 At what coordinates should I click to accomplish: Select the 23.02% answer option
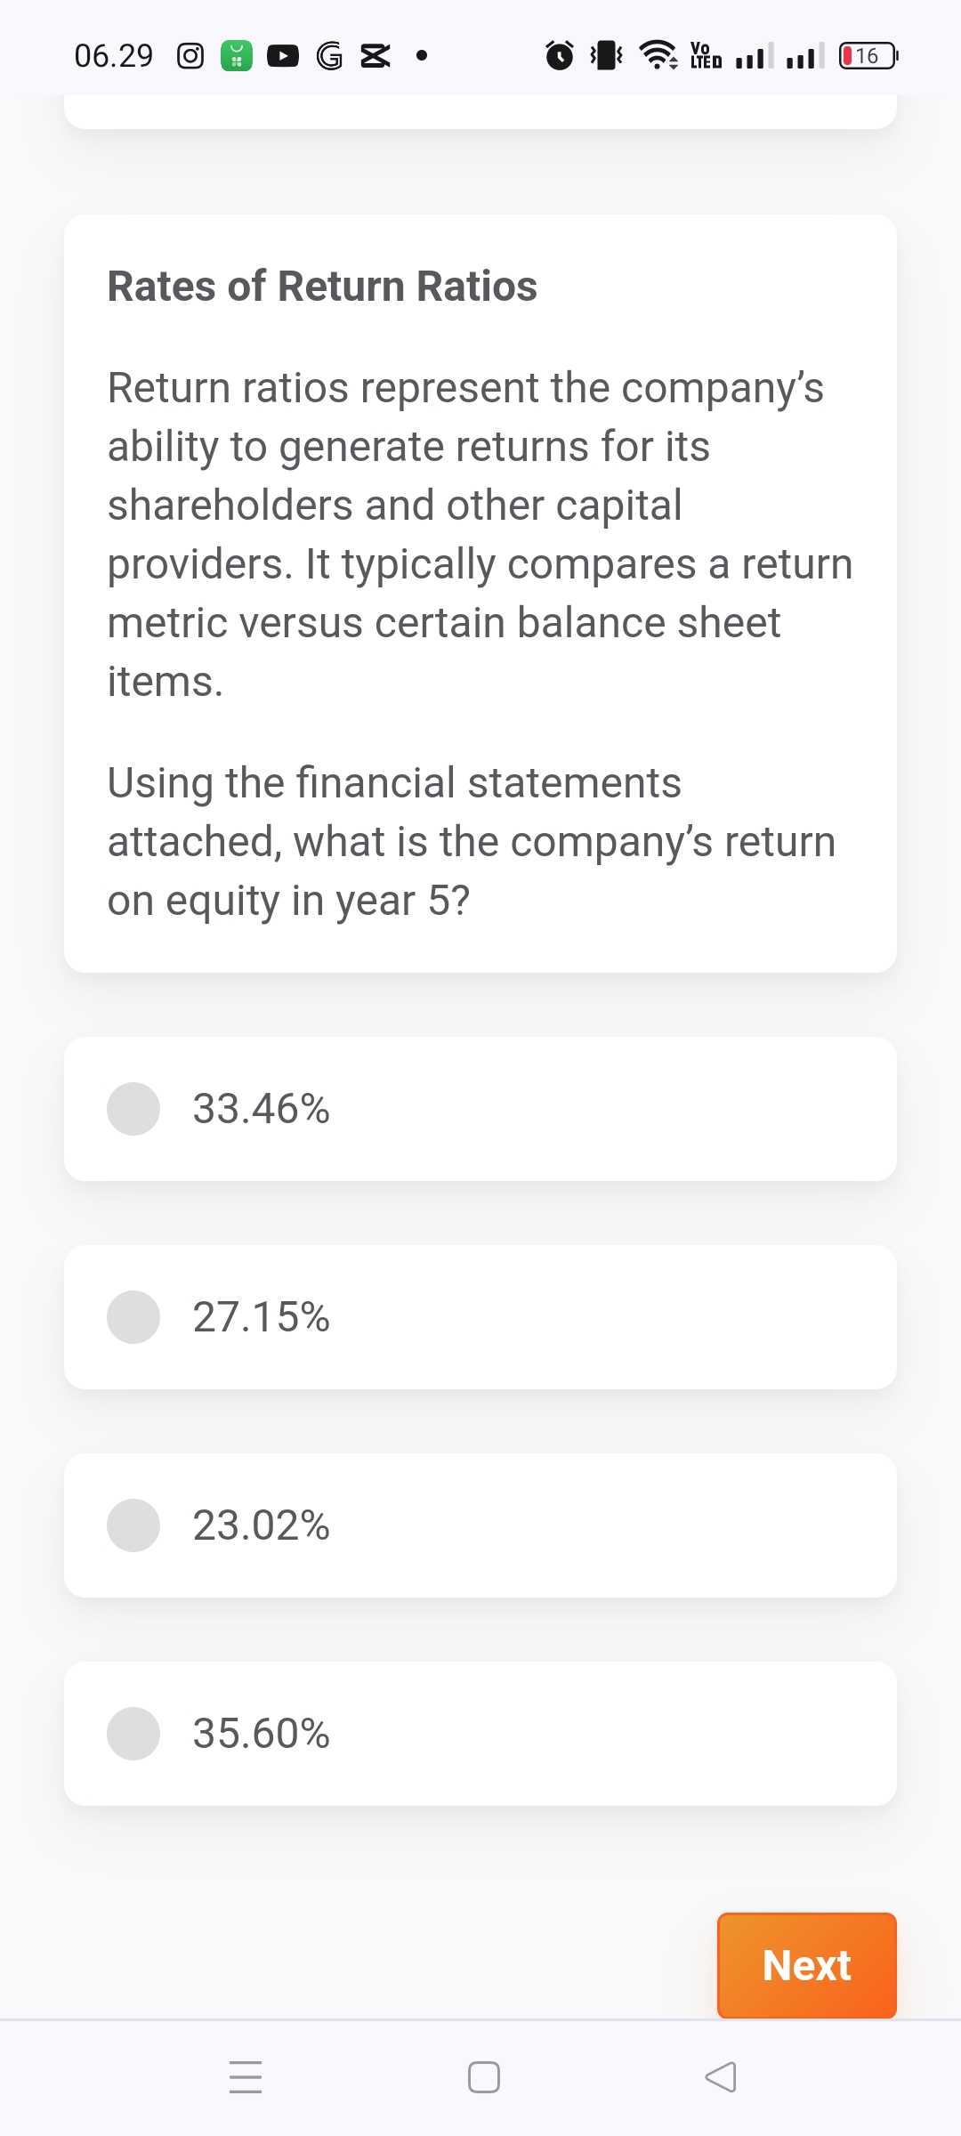[x=480, y=1525]
